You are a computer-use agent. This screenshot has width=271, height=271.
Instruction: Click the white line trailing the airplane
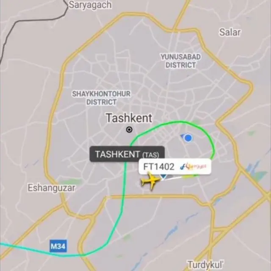(173, 178)
